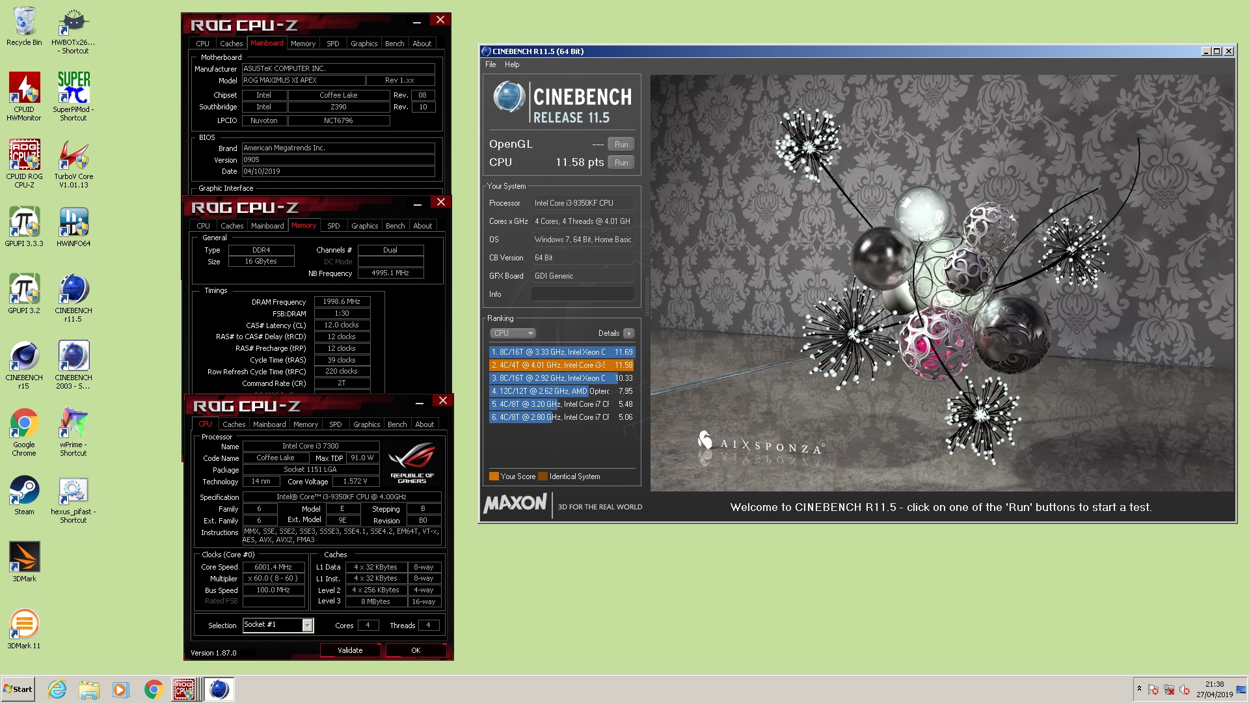This screenshot has width=1249, height=703.
Task: Select ranking row 4 AMD Opteron
Action: point(561,391)
